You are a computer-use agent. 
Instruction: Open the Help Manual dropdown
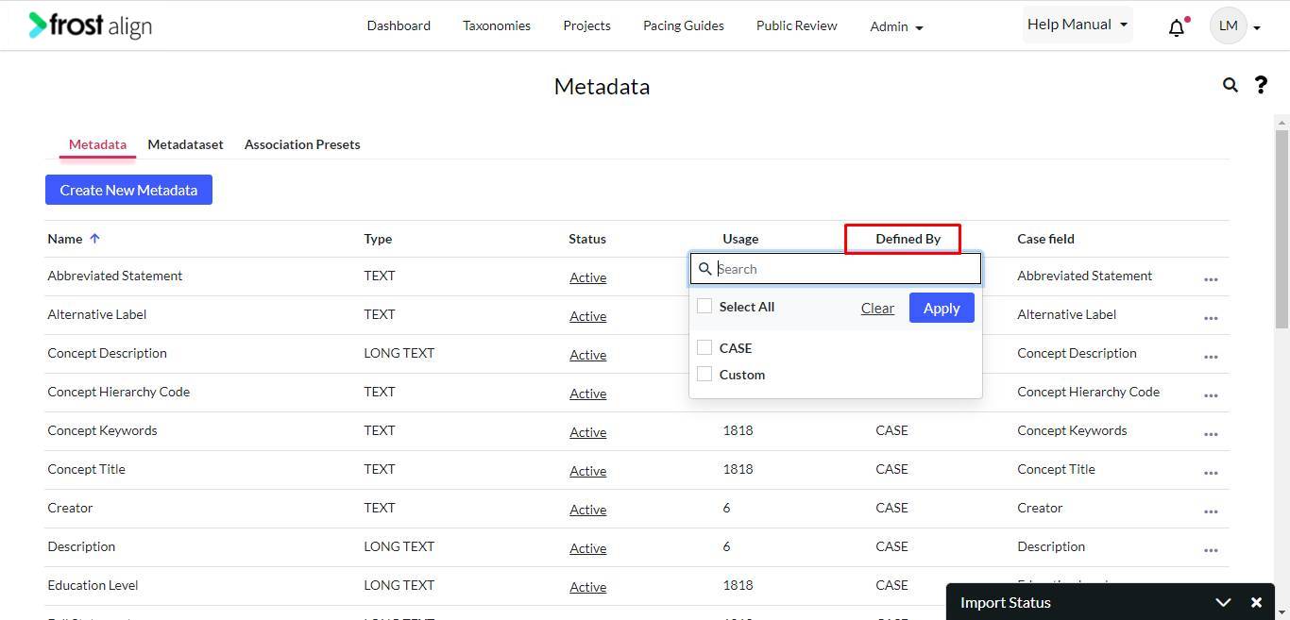pyautogui.click(x=1078, y=25)
